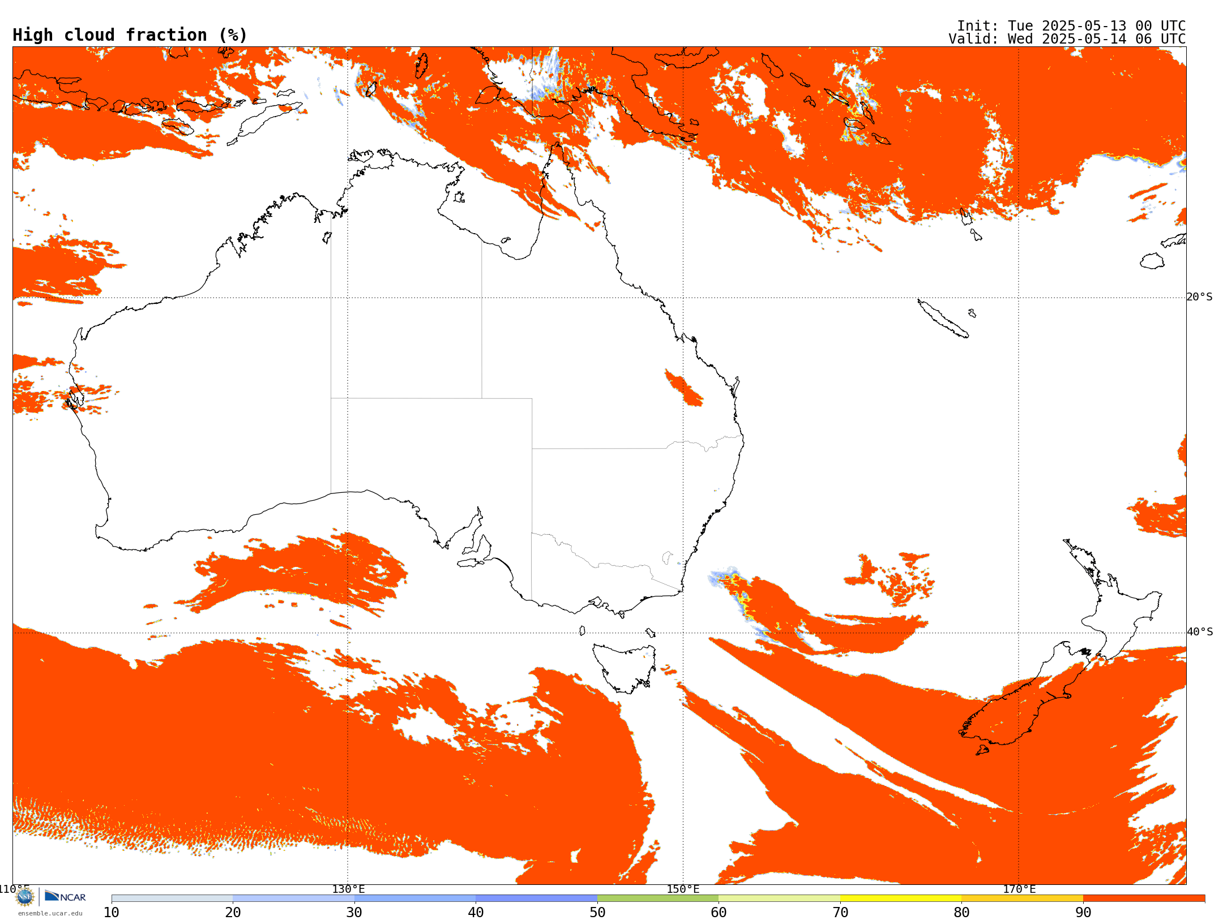
Task: Click the colorbar tick label 80
Action: click(x=961, y=912)
